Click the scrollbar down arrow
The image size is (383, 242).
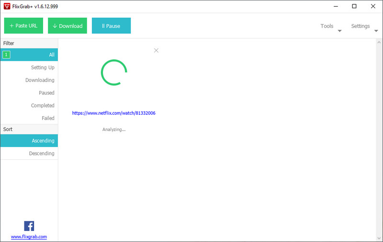379,238
